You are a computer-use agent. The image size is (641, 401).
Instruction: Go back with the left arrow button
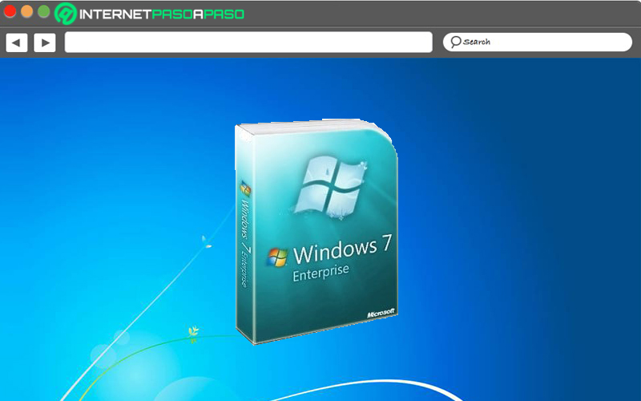(17, 43)
